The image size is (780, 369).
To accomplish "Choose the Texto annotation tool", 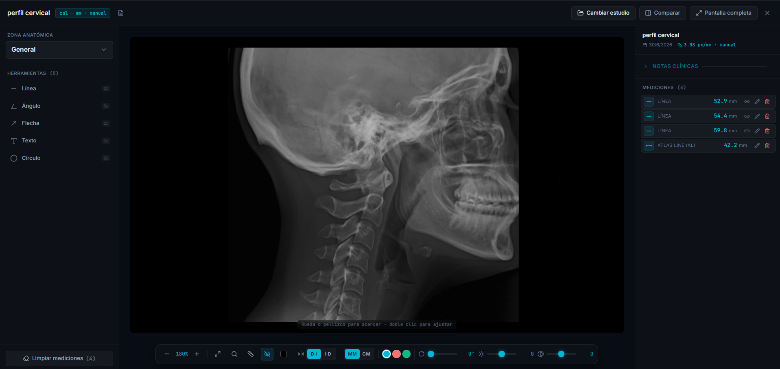I will tap(59, 140).
